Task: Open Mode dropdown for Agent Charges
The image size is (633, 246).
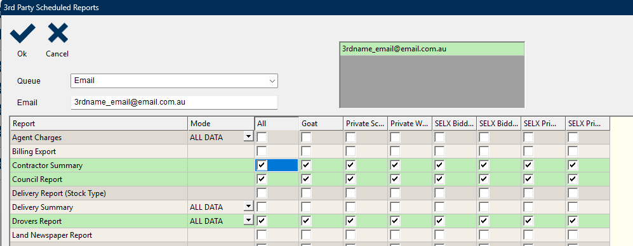Action: coord(249,137)
